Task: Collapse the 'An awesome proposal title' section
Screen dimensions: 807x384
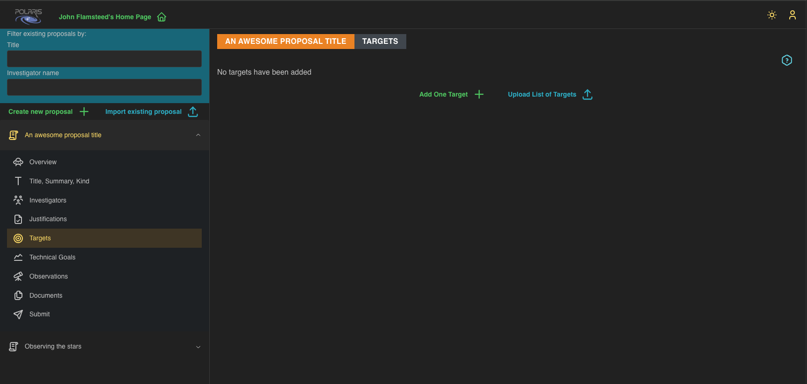Action: [x=198, y=135]
